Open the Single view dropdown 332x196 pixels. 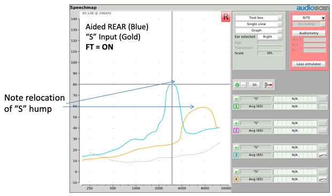(259, 24)
